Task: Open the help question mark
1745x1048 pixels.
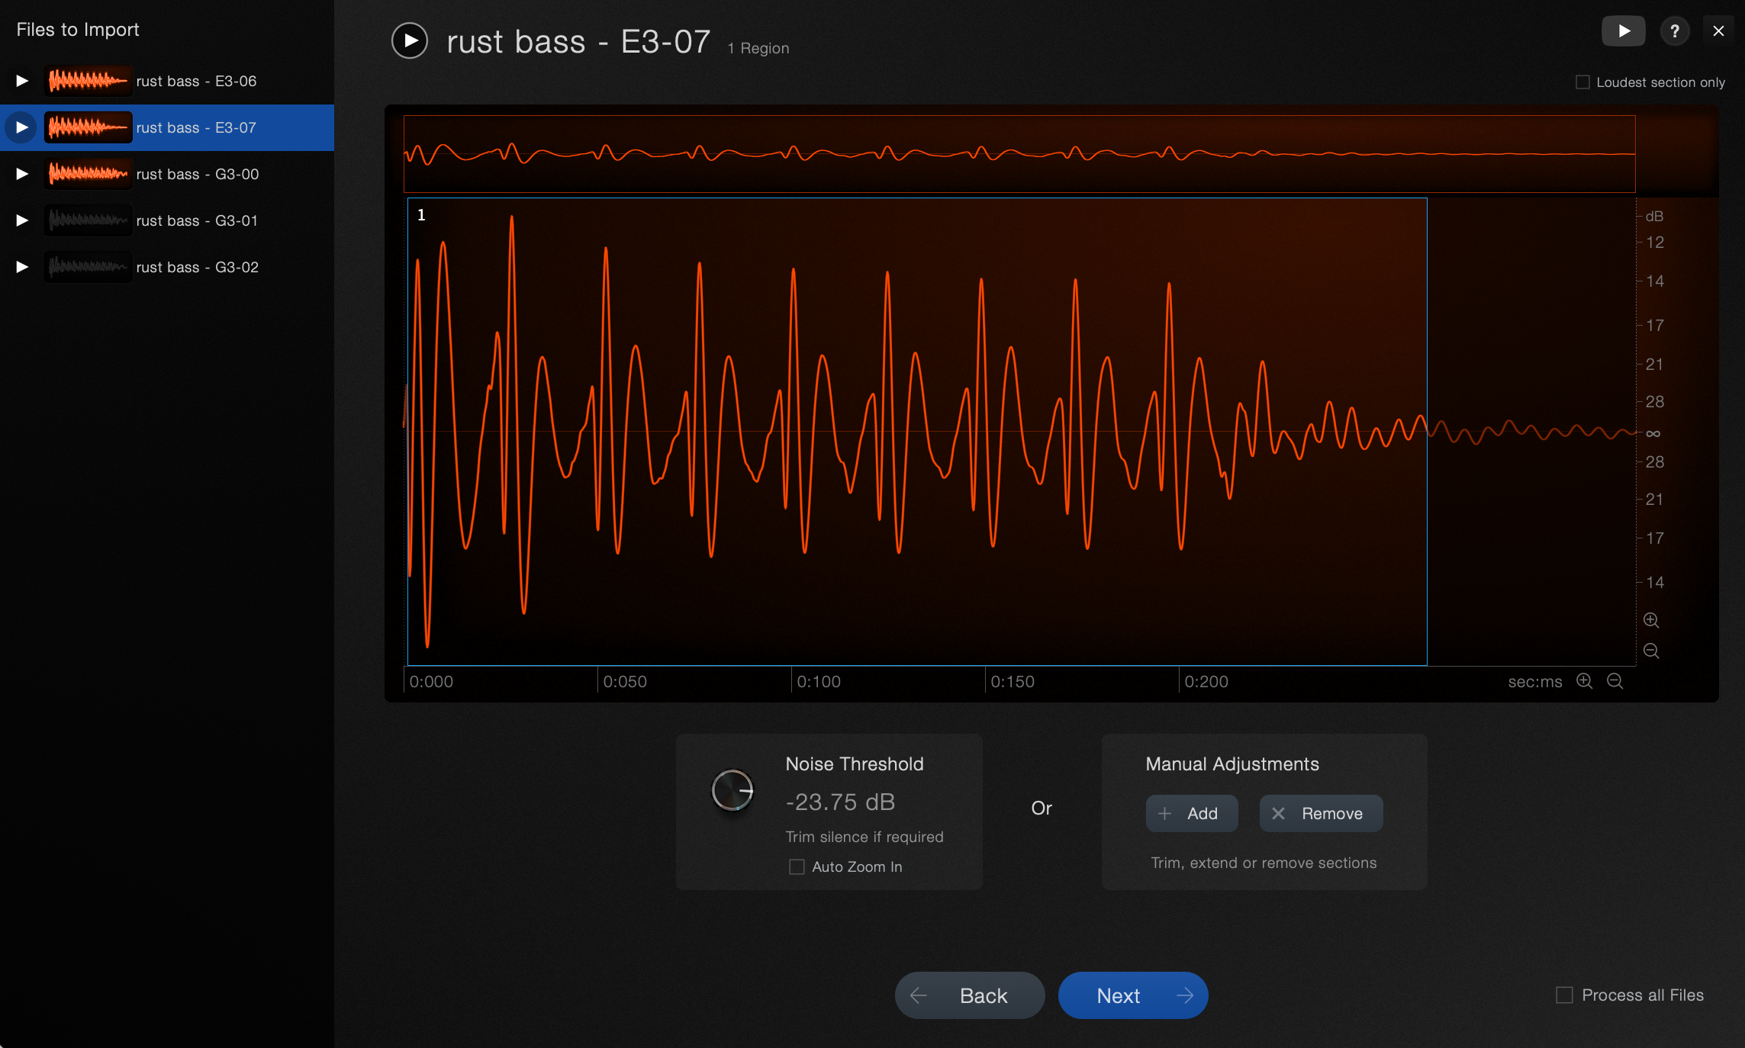Action: pyautogui.click(x=1674, y=31)
